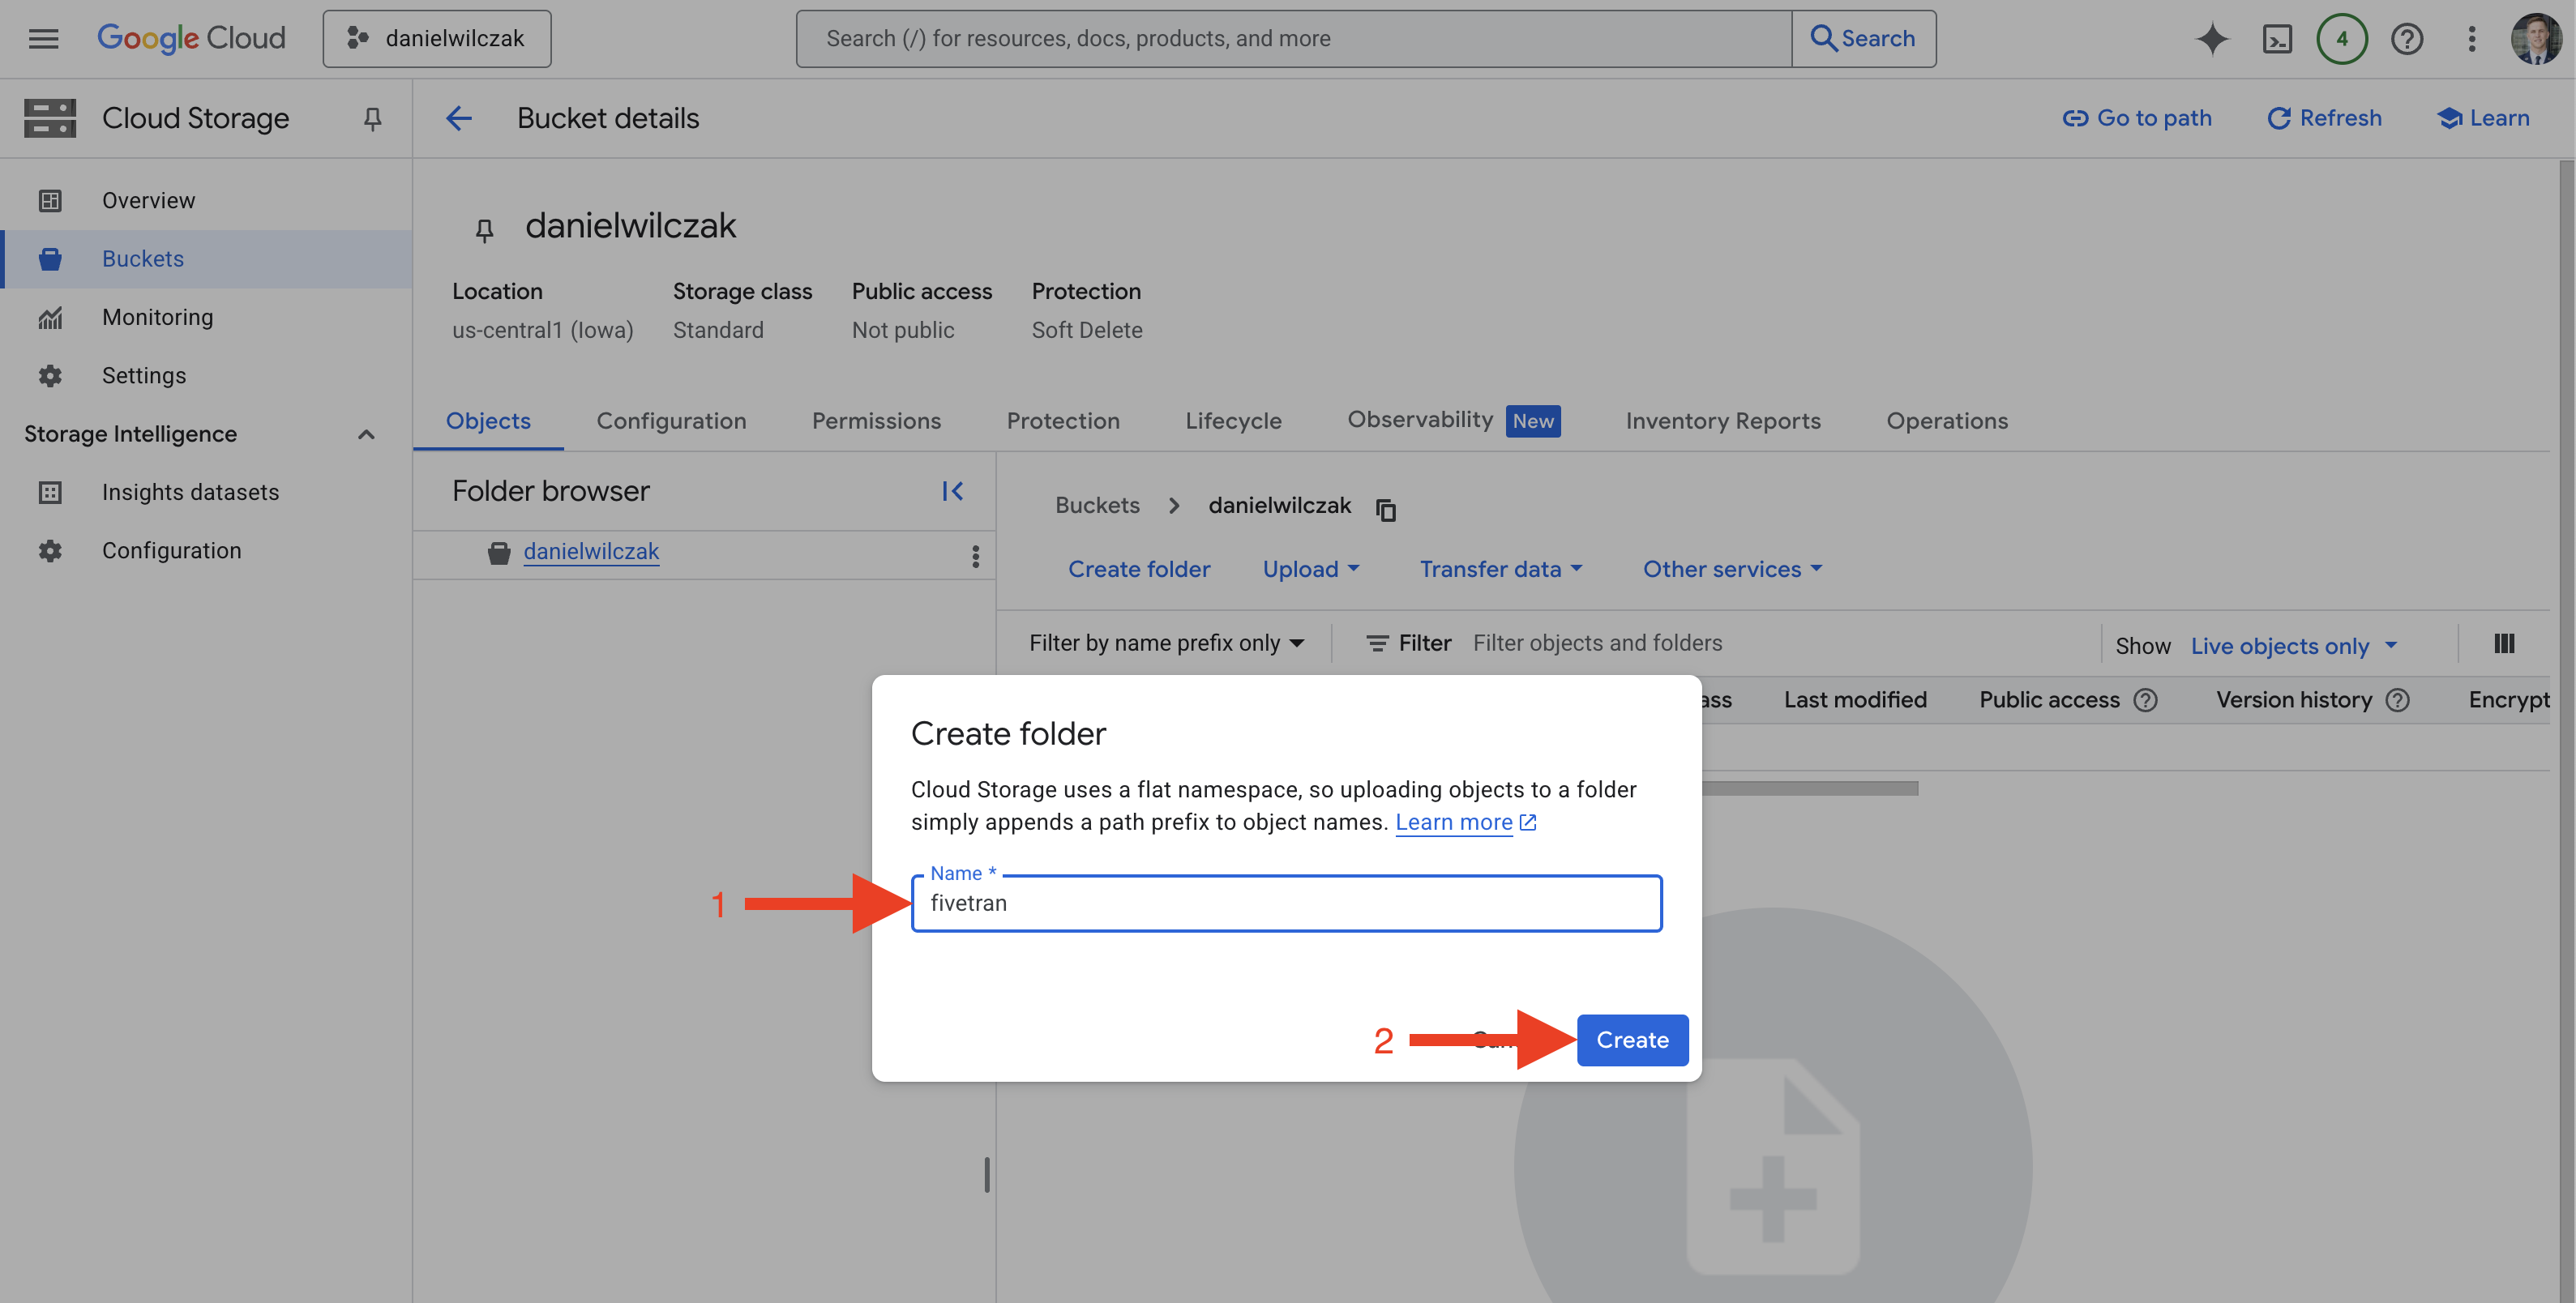Open the danielwilczak project picker
Viewport: 2576px width, 1303px height.
point(437,39)
